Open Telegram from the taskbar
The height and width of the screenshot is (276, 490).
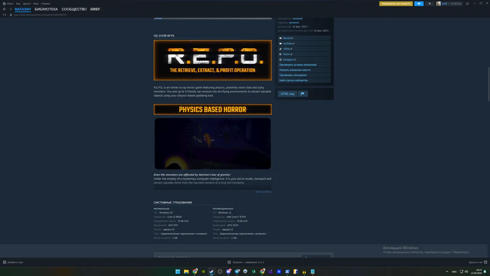237,272
